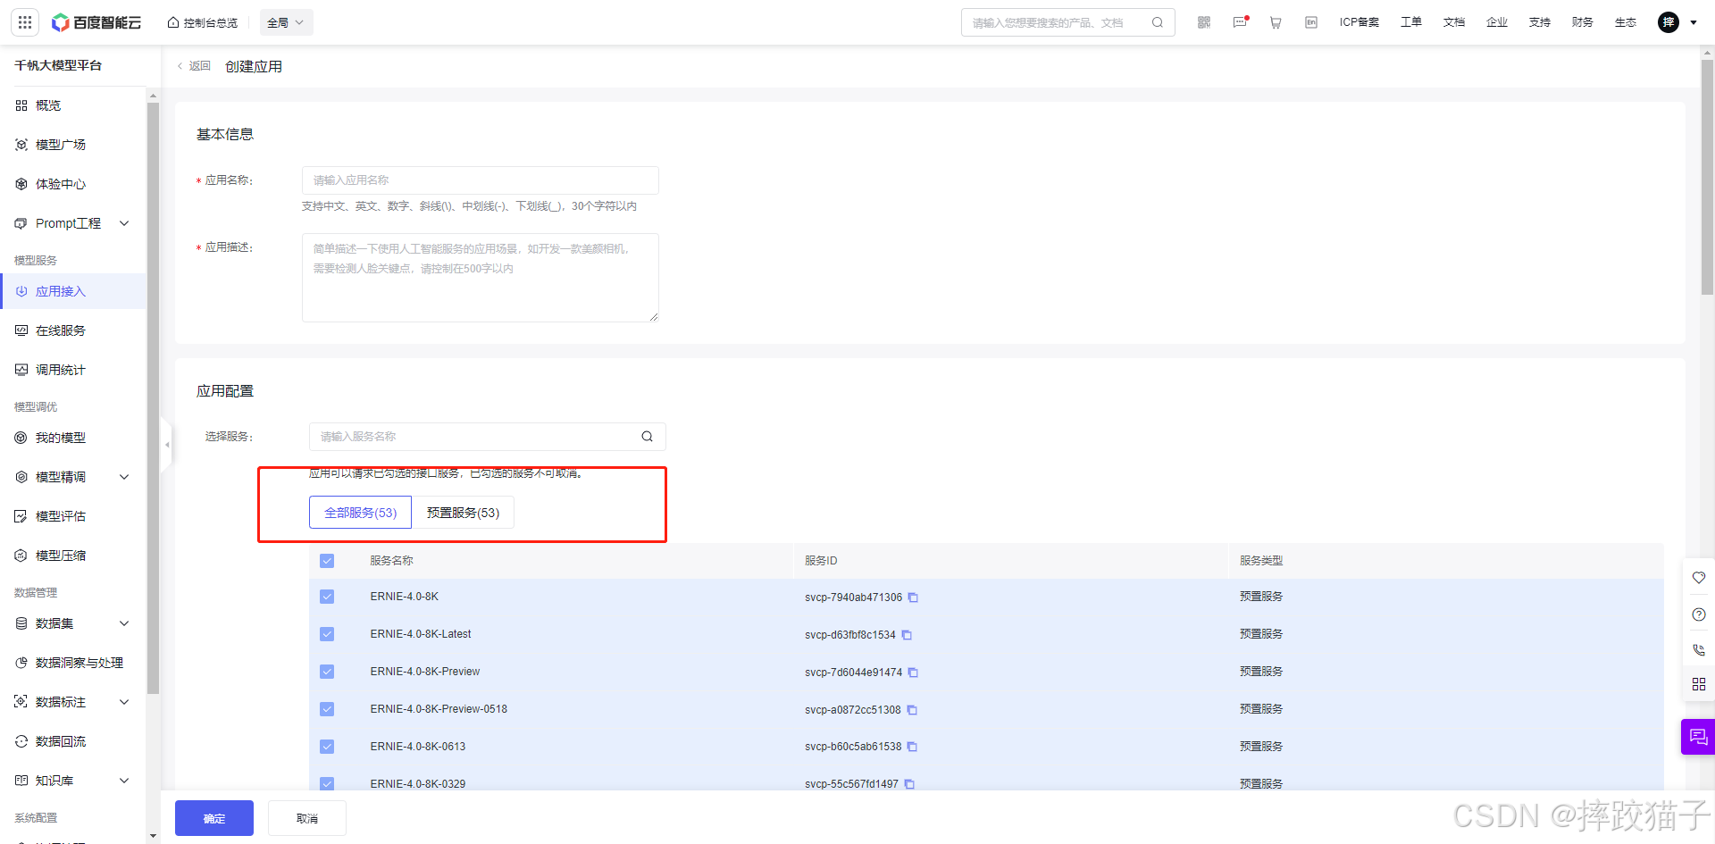Viewport: 1715px width, 844px height.
Task: Click the sidebar vertical scrollbar
Action: [153, 397]
